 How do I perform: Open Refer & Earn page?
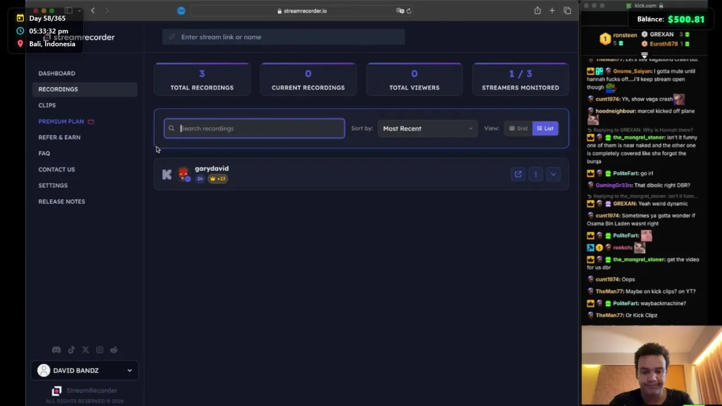[59, 138]
